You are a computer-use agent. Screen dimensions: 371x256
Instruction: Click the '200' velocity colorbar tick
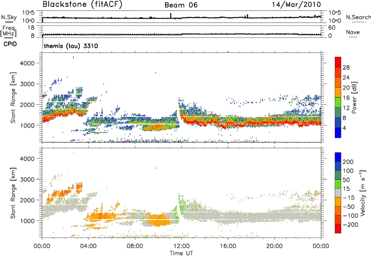[x=348, y=162]
